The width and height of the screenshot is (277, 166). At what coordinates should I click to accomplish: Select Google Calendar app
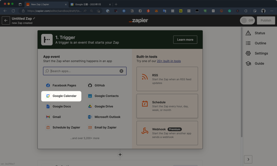(61, 96)
